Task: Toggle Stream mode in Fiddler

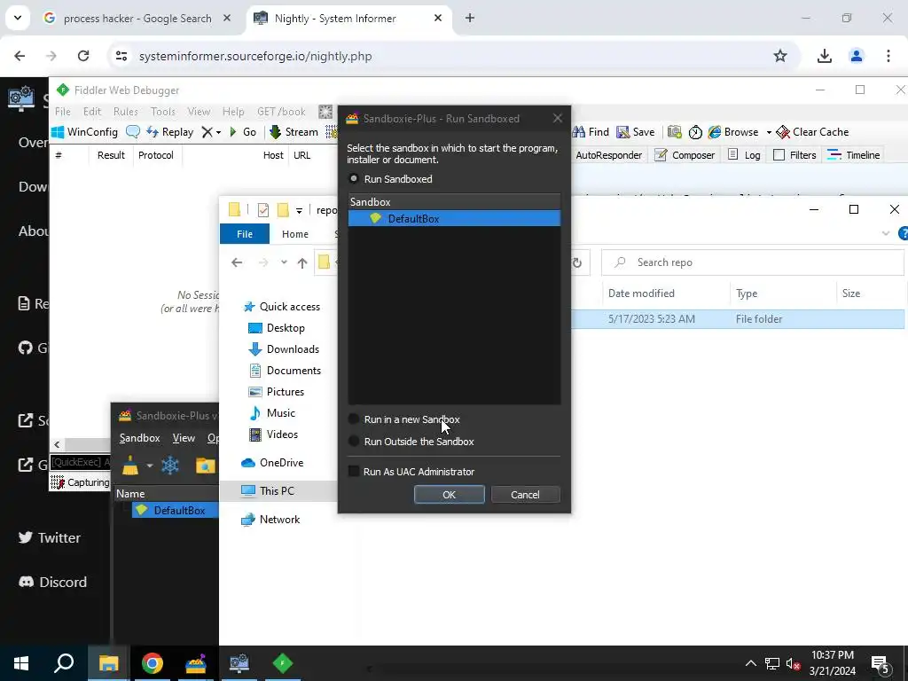Action: 294,132
